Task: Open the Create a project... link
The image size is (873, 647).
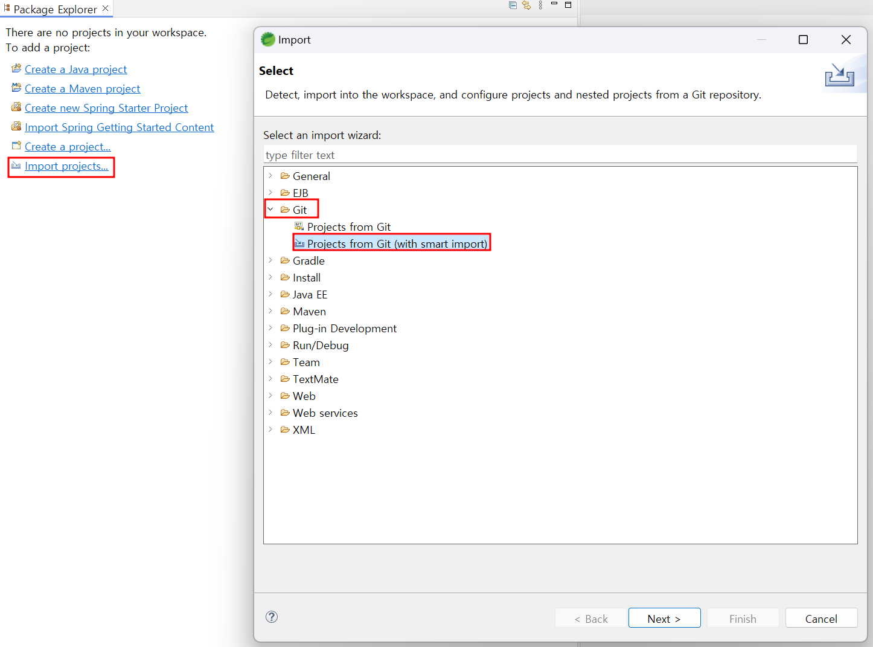Action: 68,146
